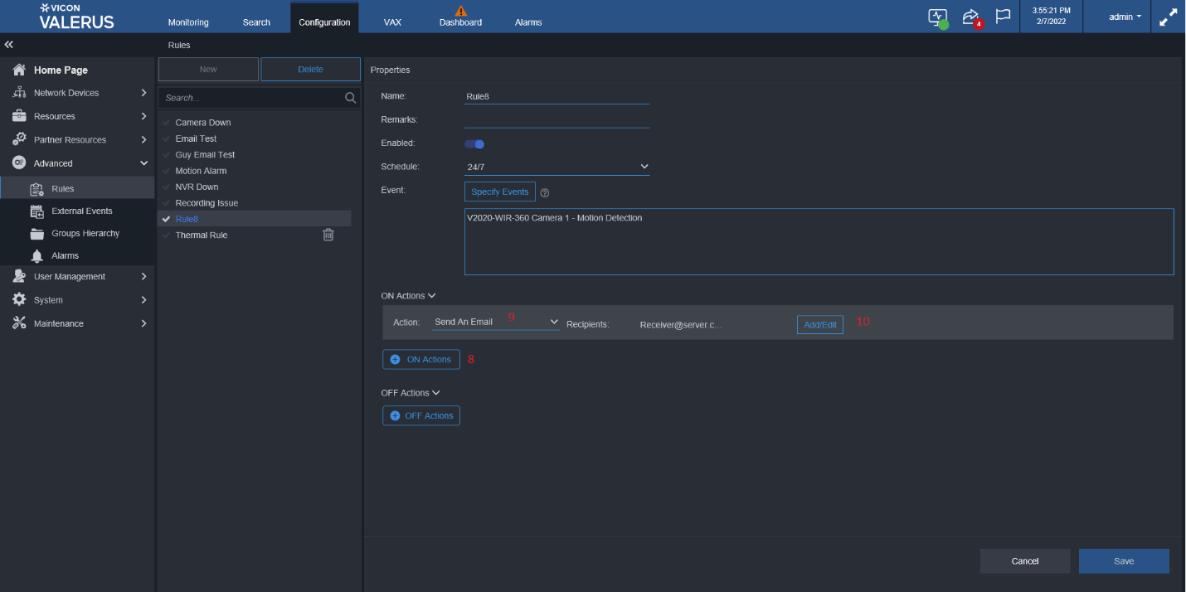Open the Alarms tab in top bar
Screen dimensions: 1186x592
[x=528, y=22]
